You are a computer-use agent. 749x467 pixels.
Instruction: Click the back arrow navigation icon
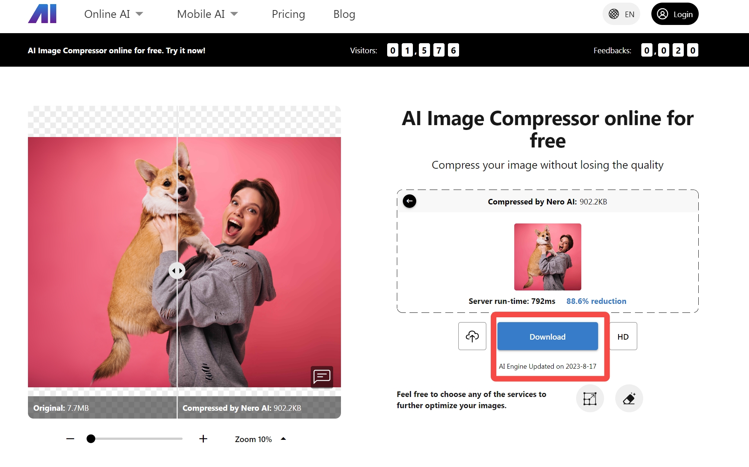(410, 201)
